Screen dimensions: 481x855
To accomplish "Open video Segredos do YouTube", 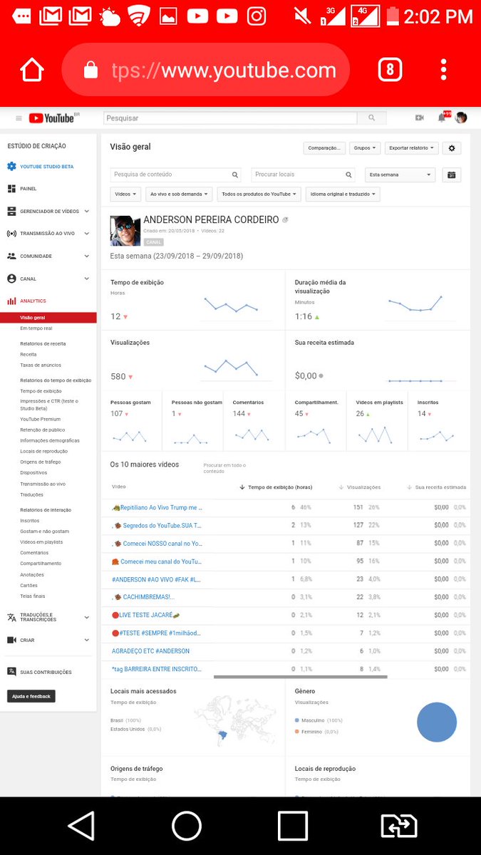I will 157,526.
